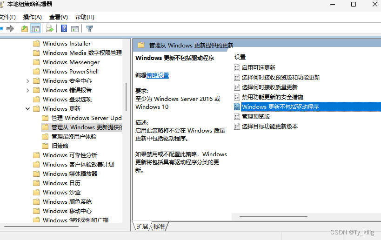
Task: Select 管理从 Windows 更新提供 tree folder
Action: [x=87, y=127]
